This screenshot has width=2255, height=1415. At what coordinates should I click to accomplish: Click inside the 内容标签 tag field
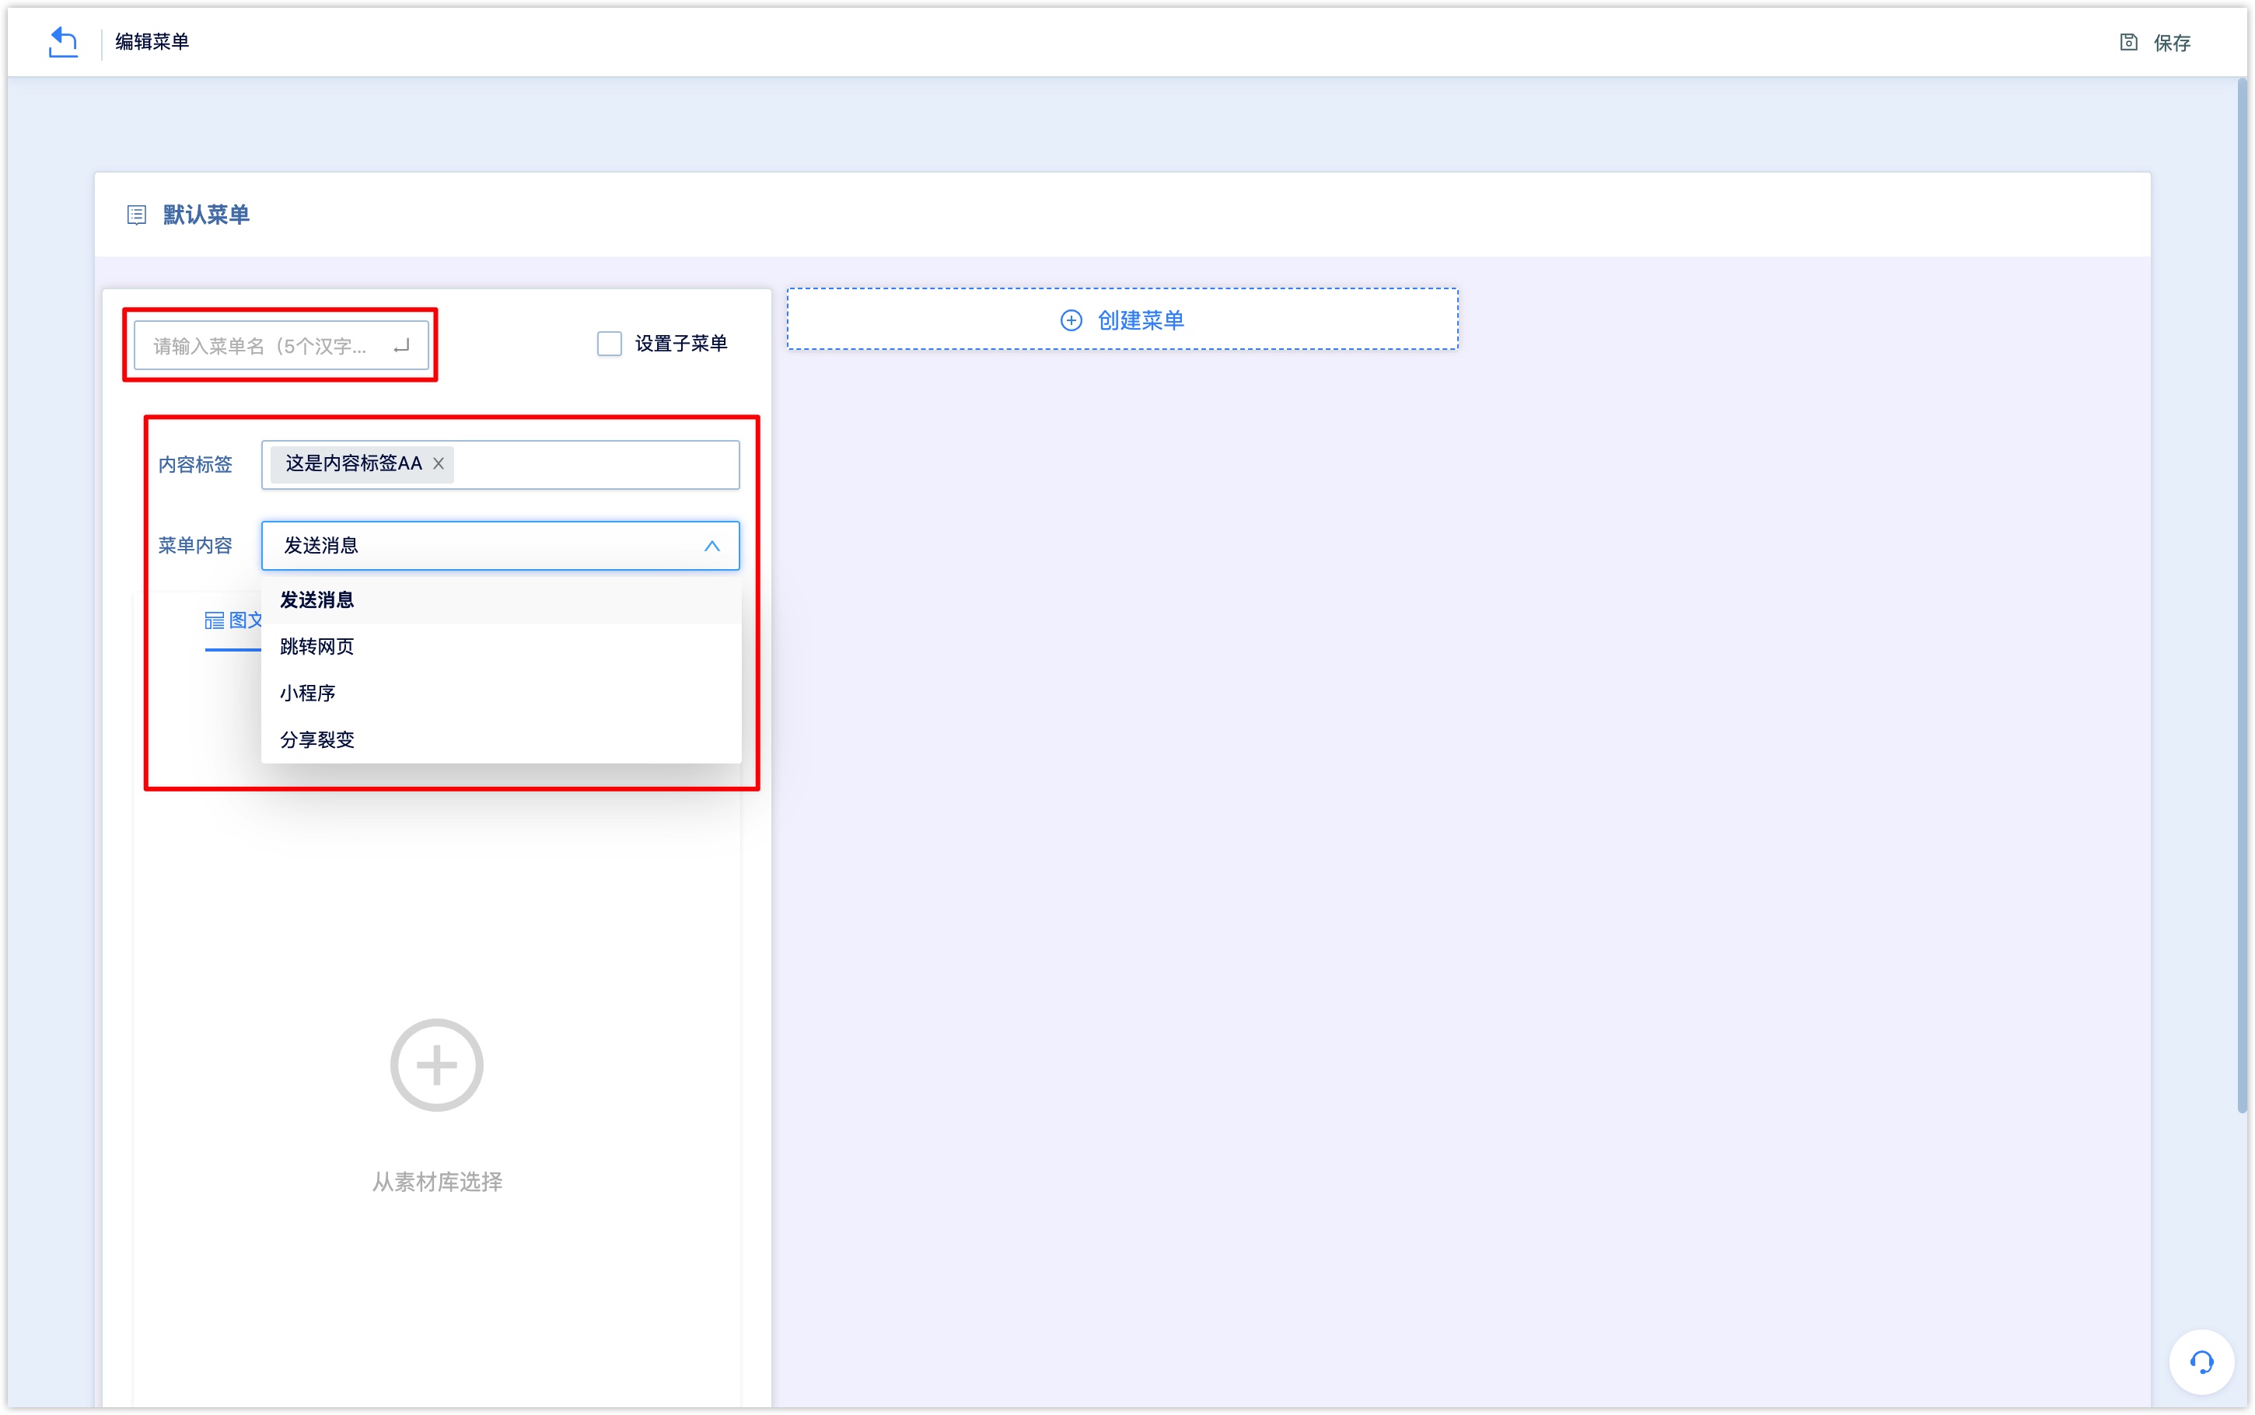coord(501,464)
